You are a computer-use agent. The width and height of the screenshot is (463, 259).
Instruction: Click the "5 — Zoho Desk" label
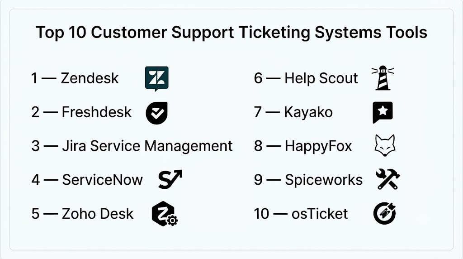pyautogui.click(x=82, y=214)
